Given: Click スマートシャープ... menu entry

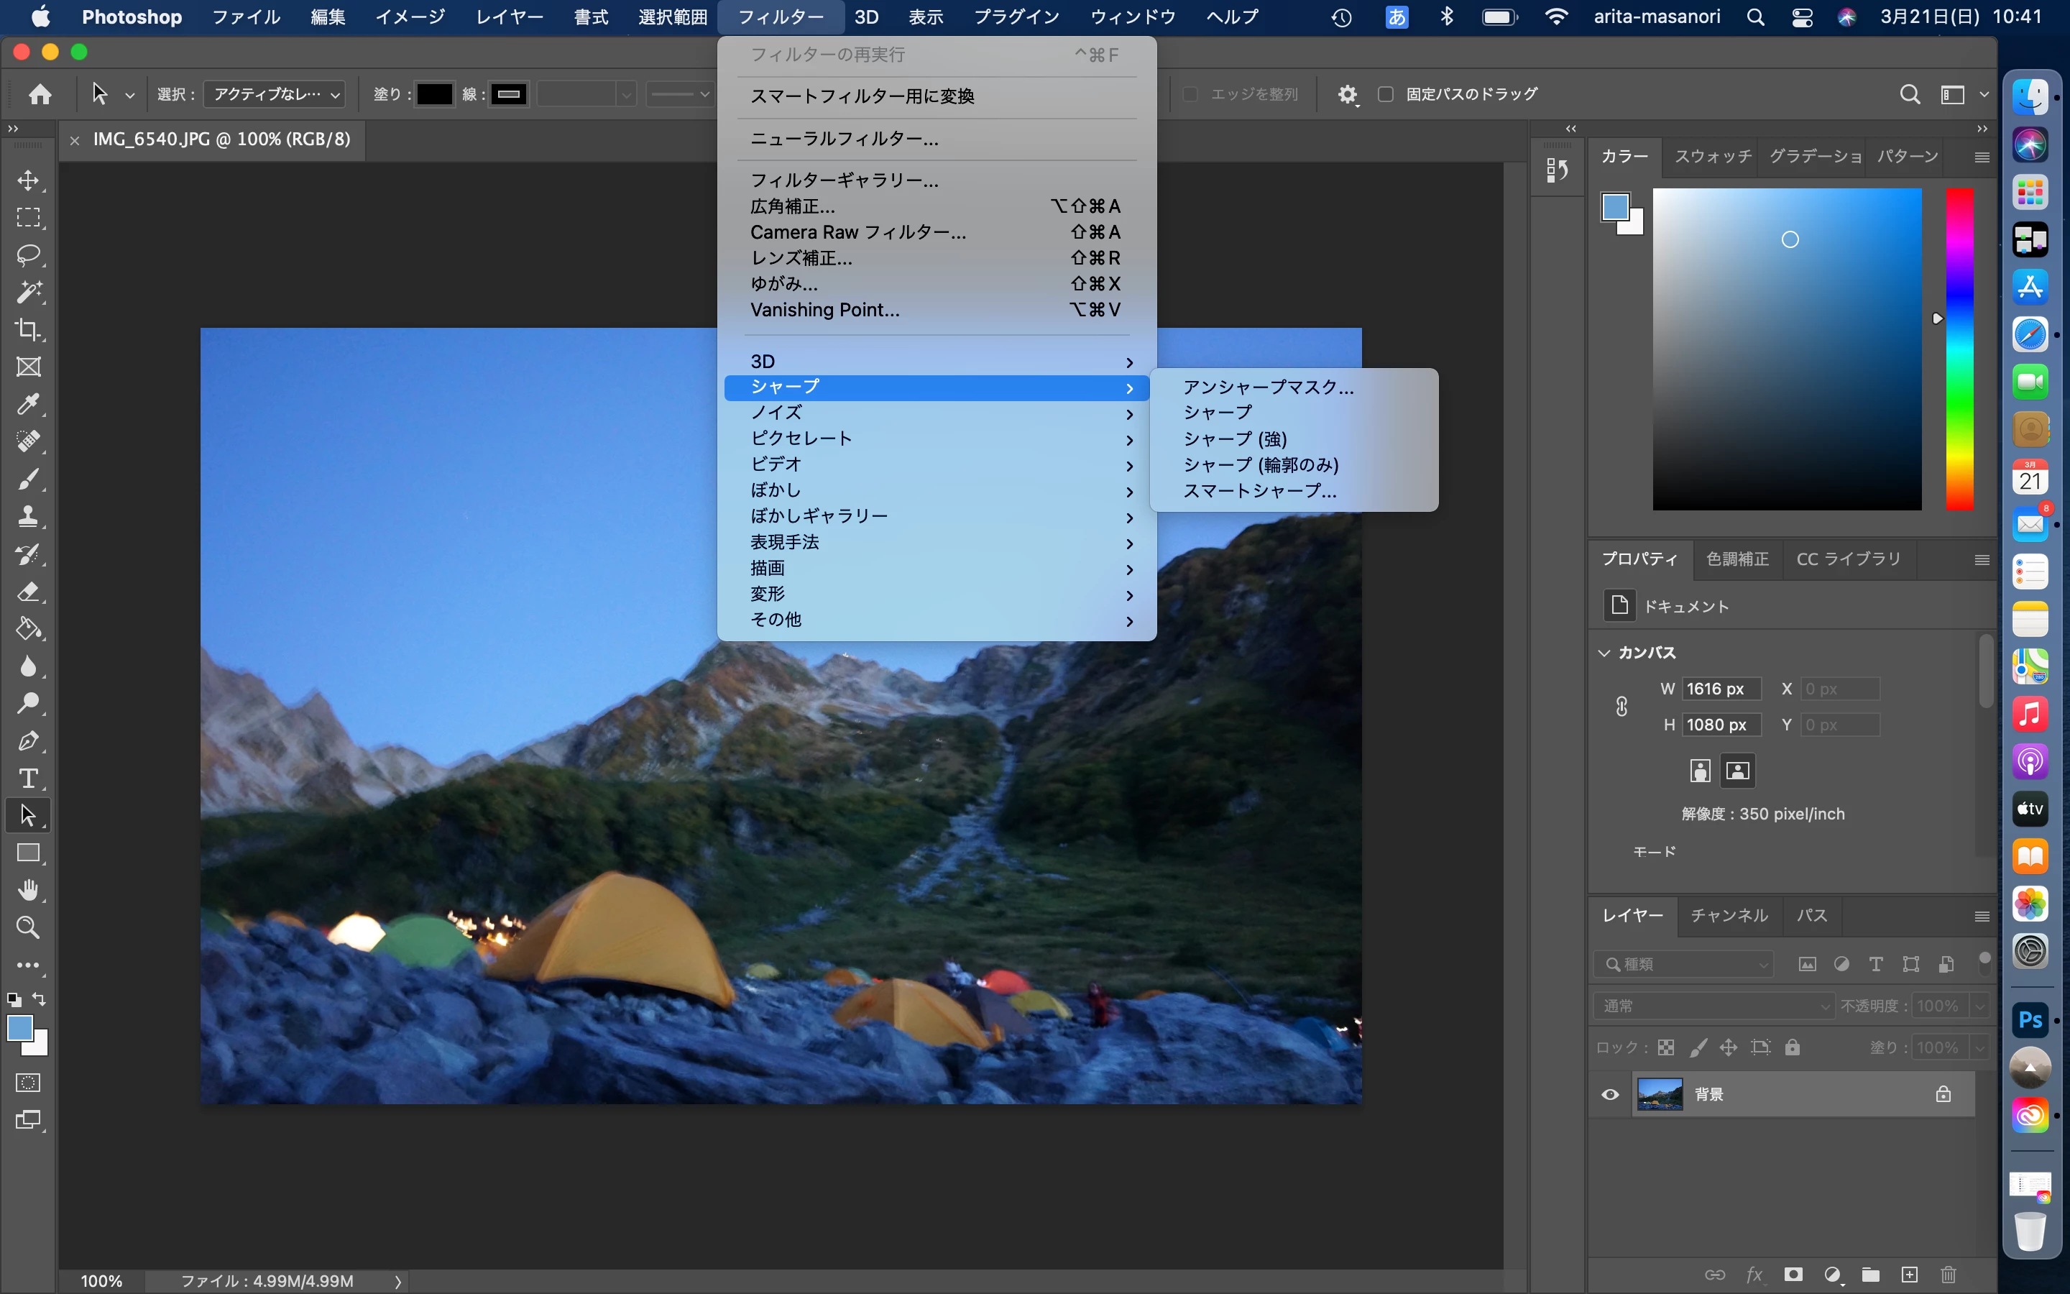Looking at the screenshot, I should tap(1259, 491).
